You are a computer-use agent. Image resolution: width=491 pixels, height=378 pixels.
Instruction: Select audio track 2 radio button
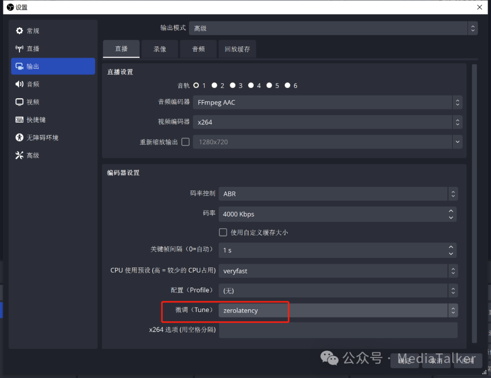coord(215,86)
